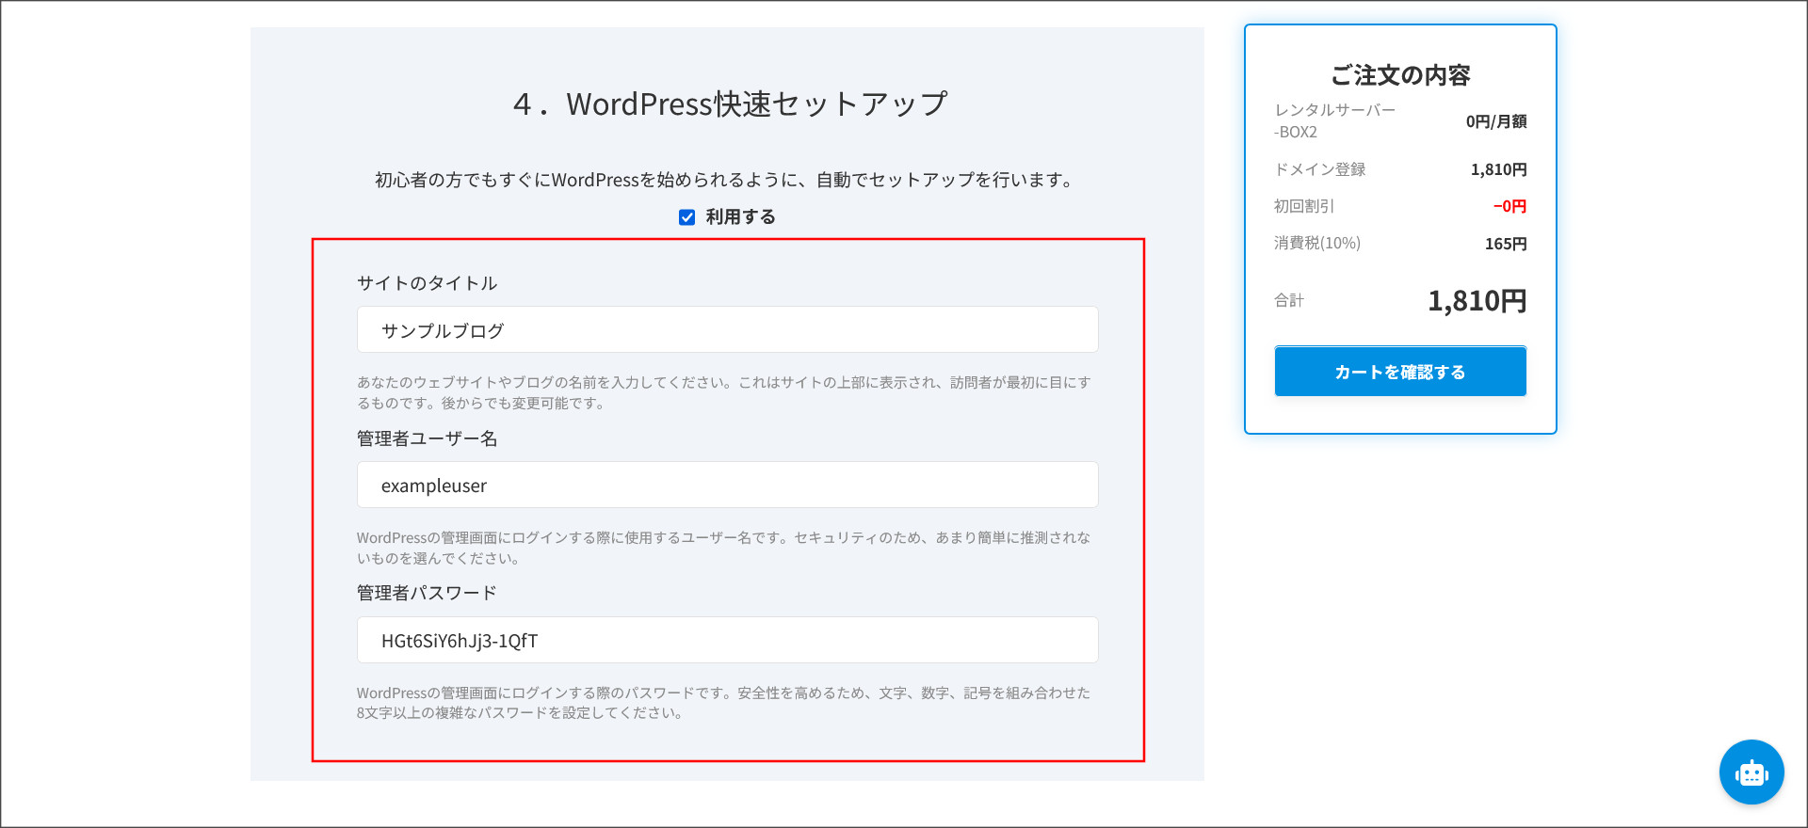Click the WordPress快速セットアップ section heading
The height and width of the screenshot is (828, 1808).
[729, 104]
